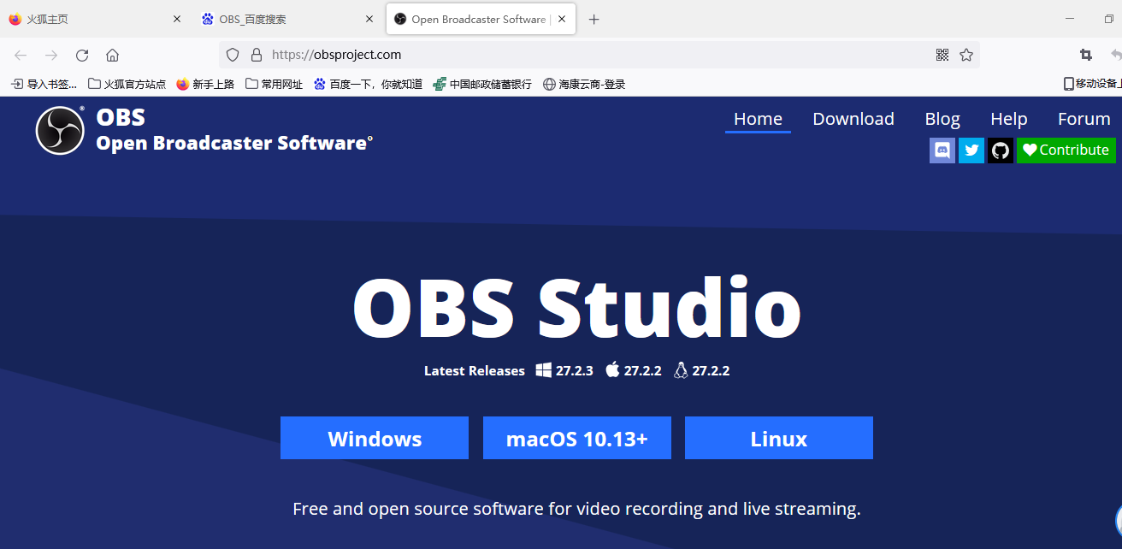
Task: Click the Linux penguin release icon
Action: click(x=681, y=369)
